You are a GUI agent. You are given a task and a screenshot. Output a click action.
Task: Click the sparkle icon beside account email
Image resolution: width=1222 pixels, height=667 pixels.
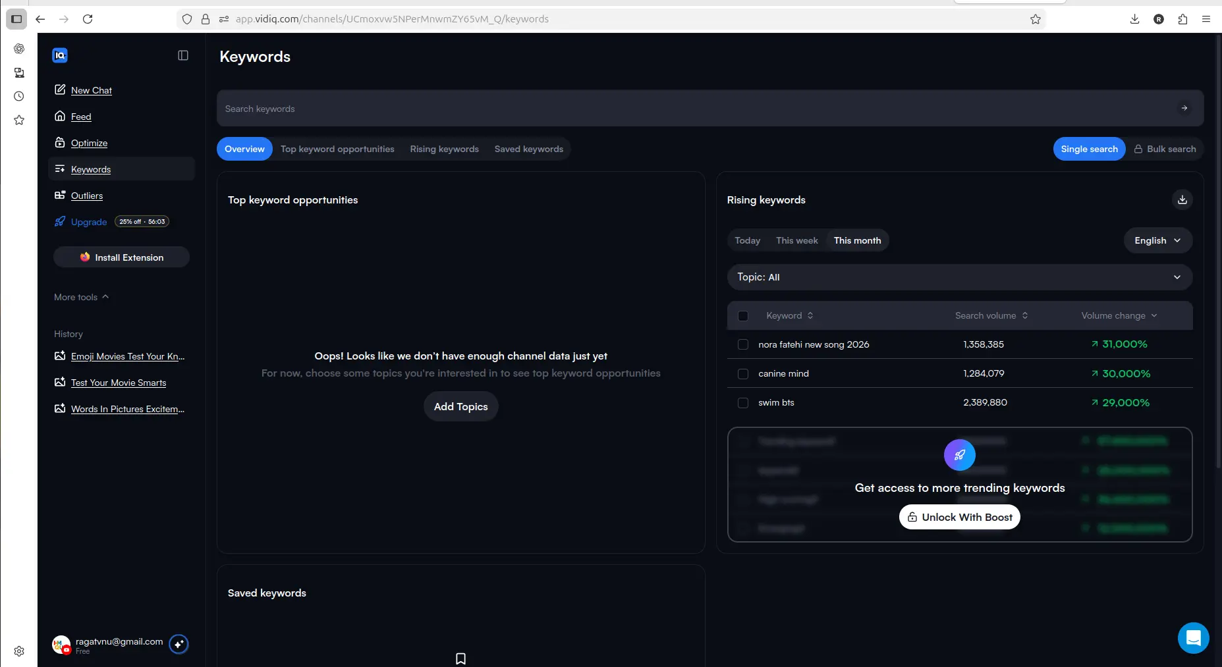coord(179,644)
